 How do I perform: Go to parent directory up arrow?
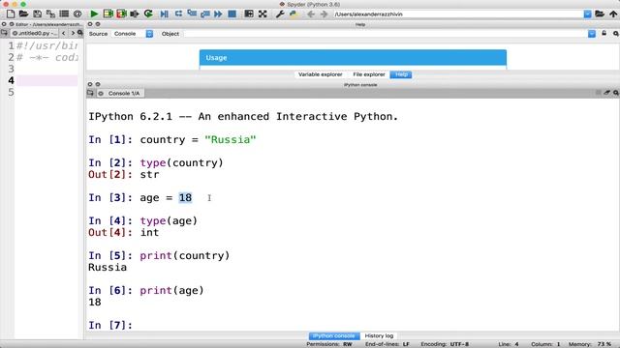(613, 14)
